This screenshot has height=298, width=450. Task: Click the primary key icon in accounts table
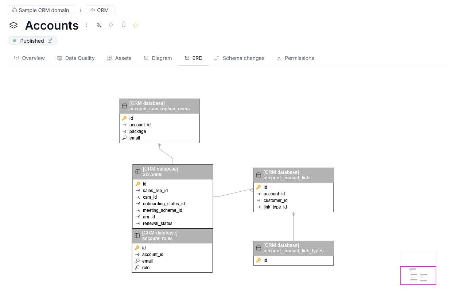137,184
